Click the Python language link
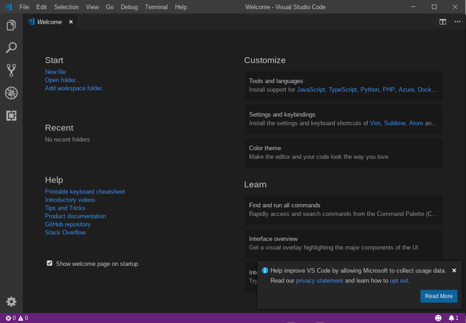This screenshot has height=323, width=466. 370,89
